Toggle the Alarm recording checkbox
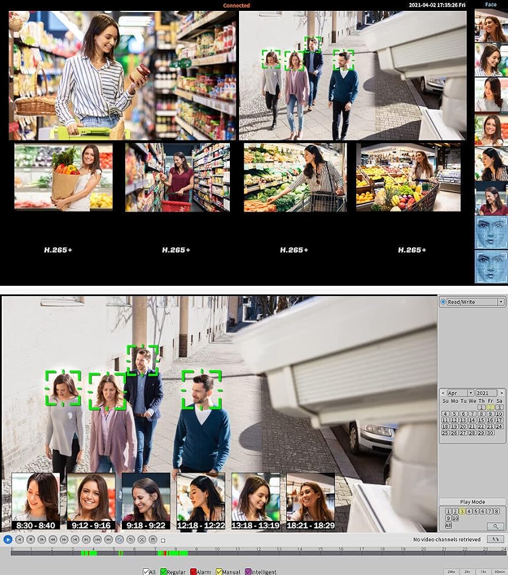The image size is (508, 575). point(193,572)
